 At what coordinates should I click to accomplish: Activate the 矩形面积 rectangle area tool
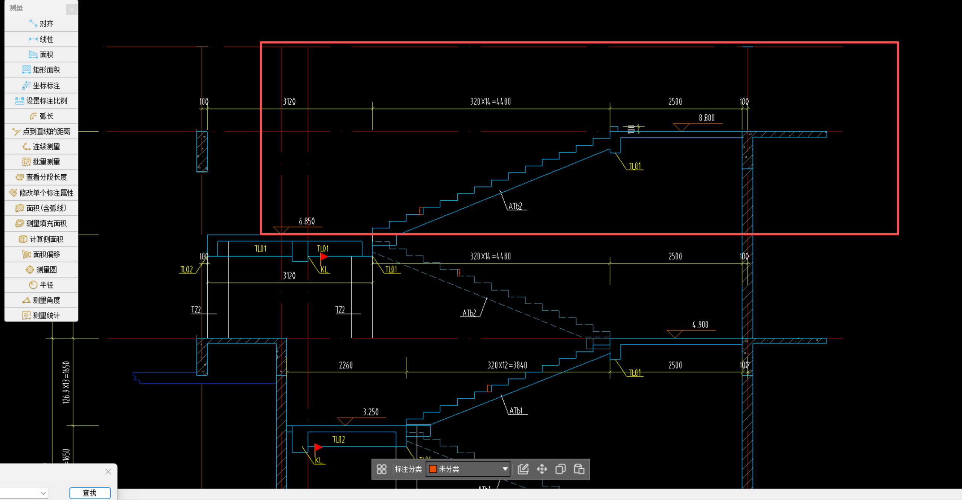coord(41,70)
